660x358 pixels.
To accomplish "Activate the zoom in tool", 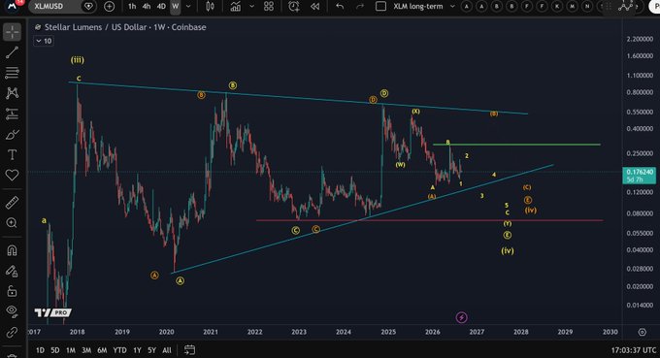I will pyautogui.click(x=13, y=223).
